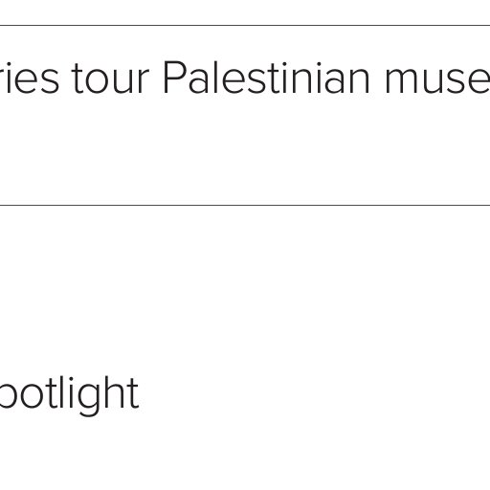Click the word "Palestinian" in the headline
The width and height of the screenshot is (490, 490).
point(267,78)
